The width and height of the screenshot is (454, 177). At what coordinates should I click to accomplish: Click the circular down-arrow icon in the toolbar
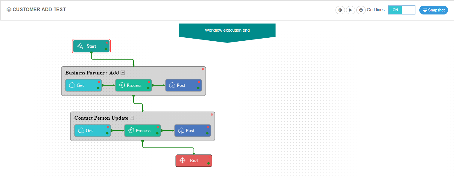tap(361, 10)
